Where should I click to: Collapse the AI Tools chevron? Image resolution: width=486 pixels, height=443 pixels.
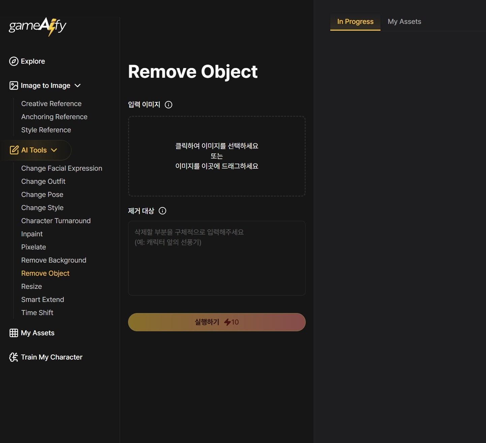click(54, 150)
